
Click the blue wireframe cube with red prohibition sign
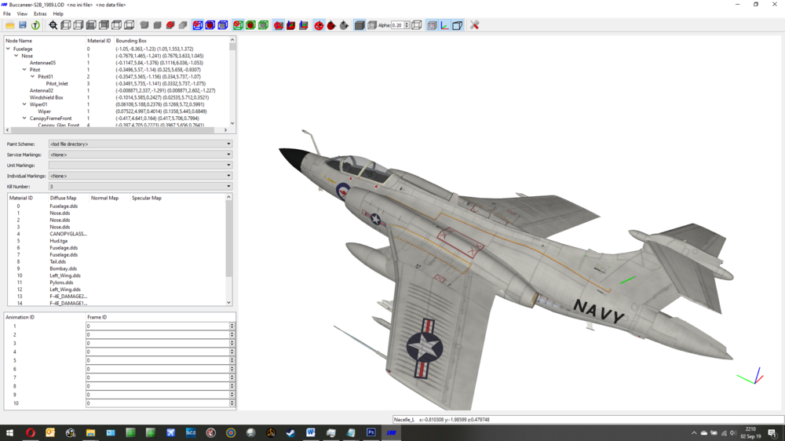click(x=198, y=25)
